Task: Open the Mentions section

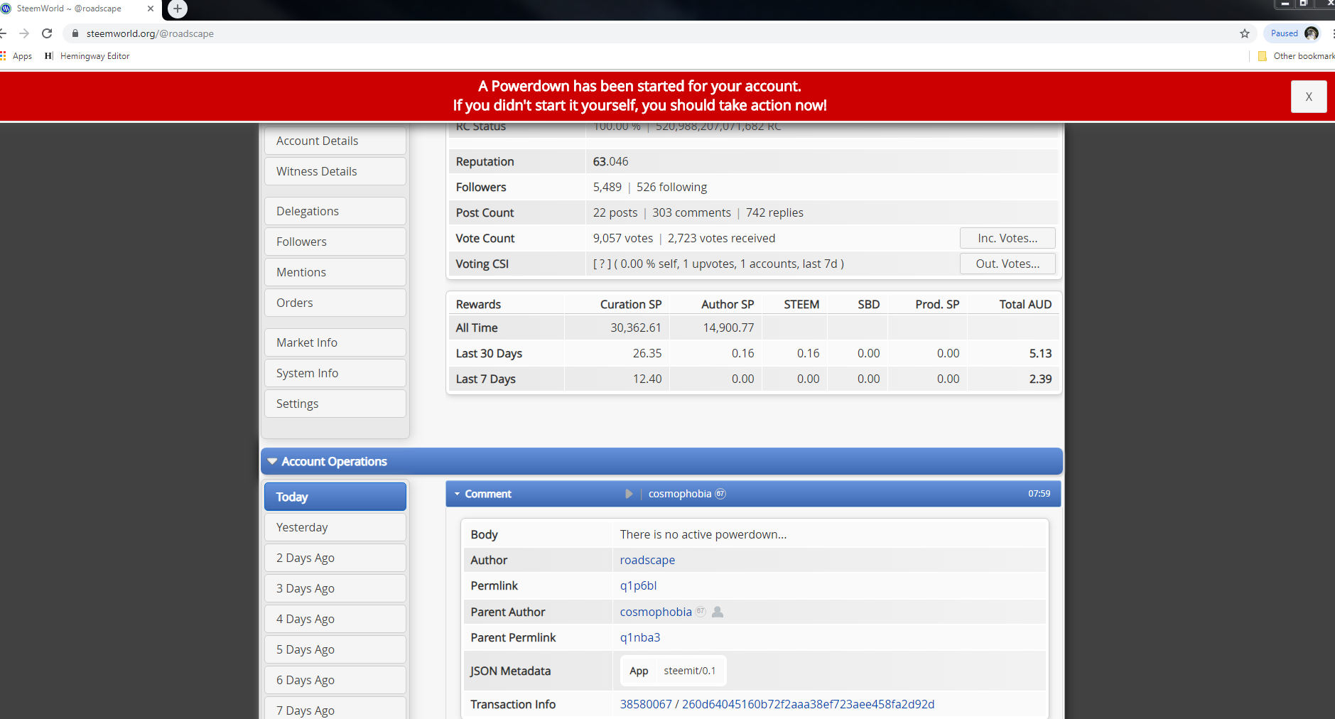Action: click(335, 272)
